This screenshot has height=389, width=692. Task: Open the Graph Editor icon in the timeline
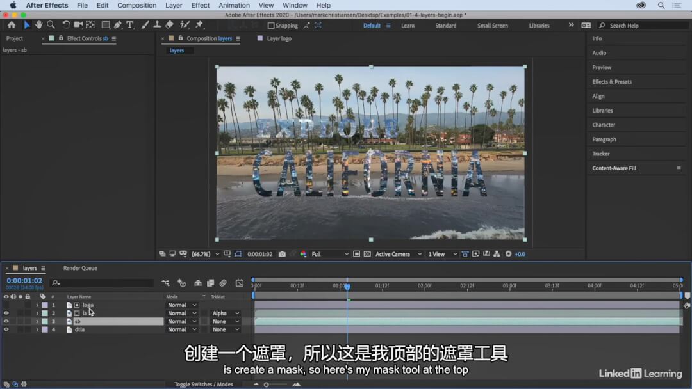[x=240, y=283]
